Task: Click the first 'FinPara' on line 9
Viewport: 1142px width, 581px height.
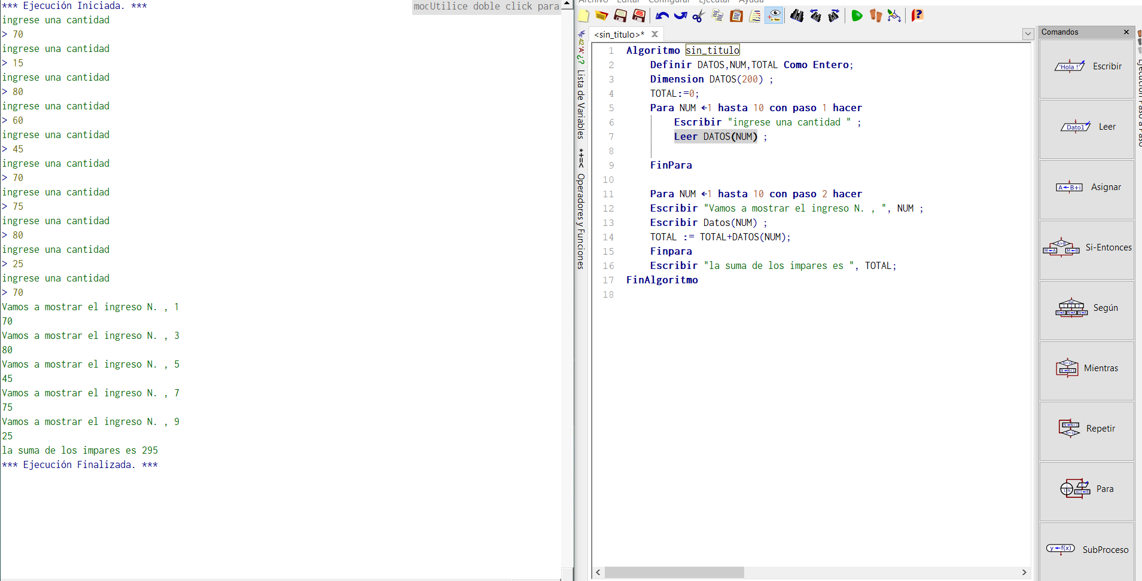Action: point(671,165)
